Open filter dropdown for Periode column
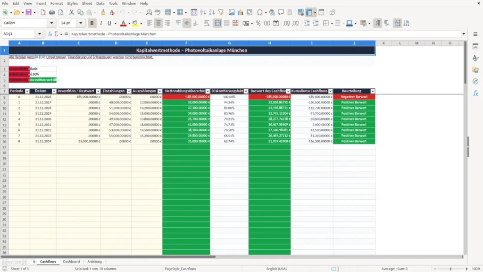The width and height of the screenshot is (483, 272). (x=27, y=91)
